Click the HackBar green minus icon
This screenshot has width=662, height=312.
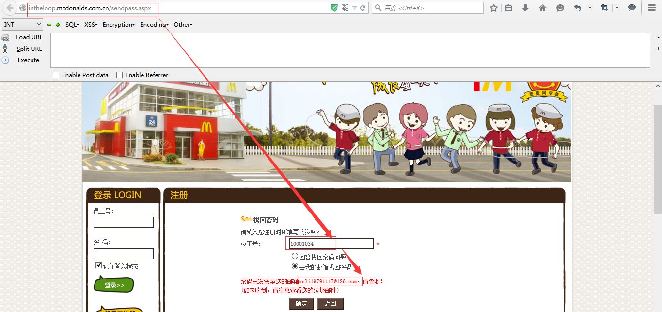click(x=49, y=25)
